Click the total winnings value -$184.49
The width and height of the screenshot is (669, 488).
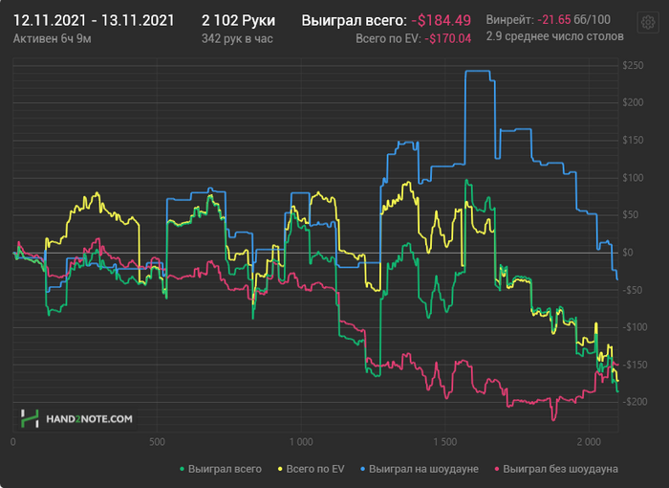tap(442, 20)
